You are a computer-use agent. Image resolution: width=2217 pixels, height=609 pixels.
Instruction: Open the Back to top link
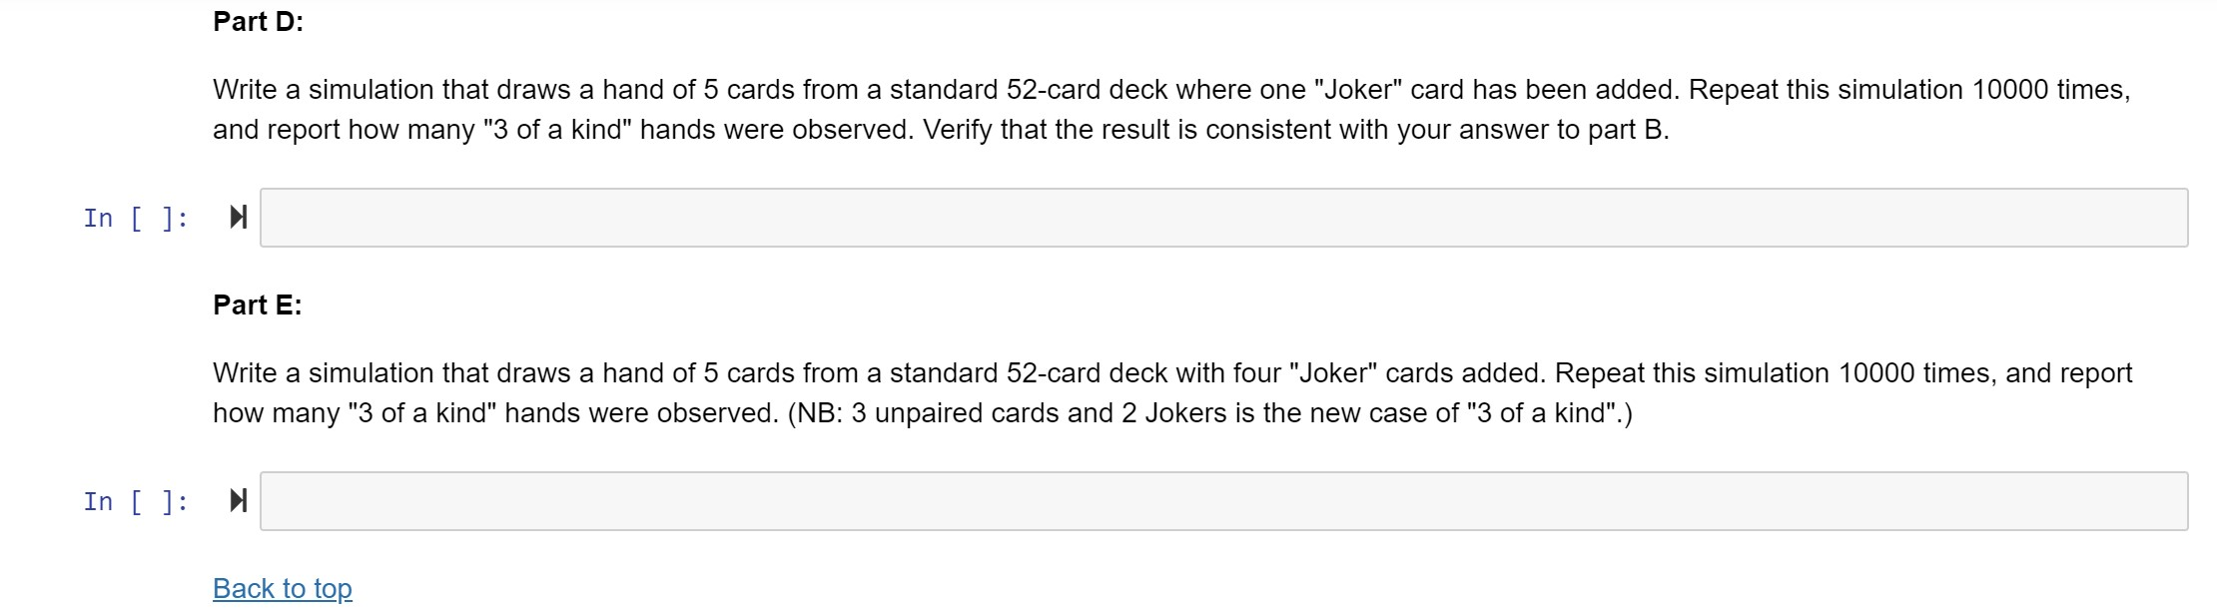point(281,588)
